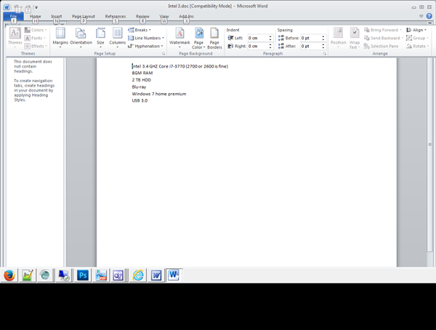Open Paragraph dialog launcher
The width and height of the screenshot is (436, 330).
[325, 53]
